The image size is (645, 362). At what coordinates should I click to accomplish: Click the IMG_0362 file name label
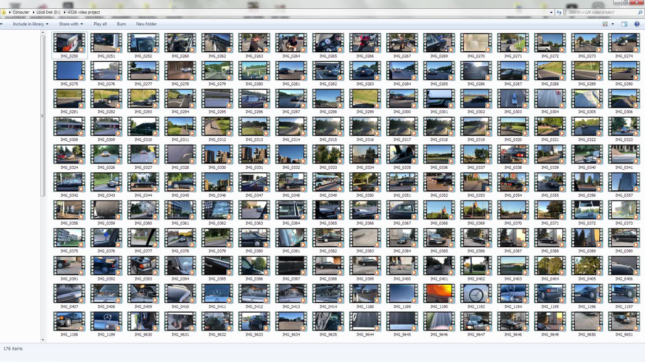(x=217, y=223)
